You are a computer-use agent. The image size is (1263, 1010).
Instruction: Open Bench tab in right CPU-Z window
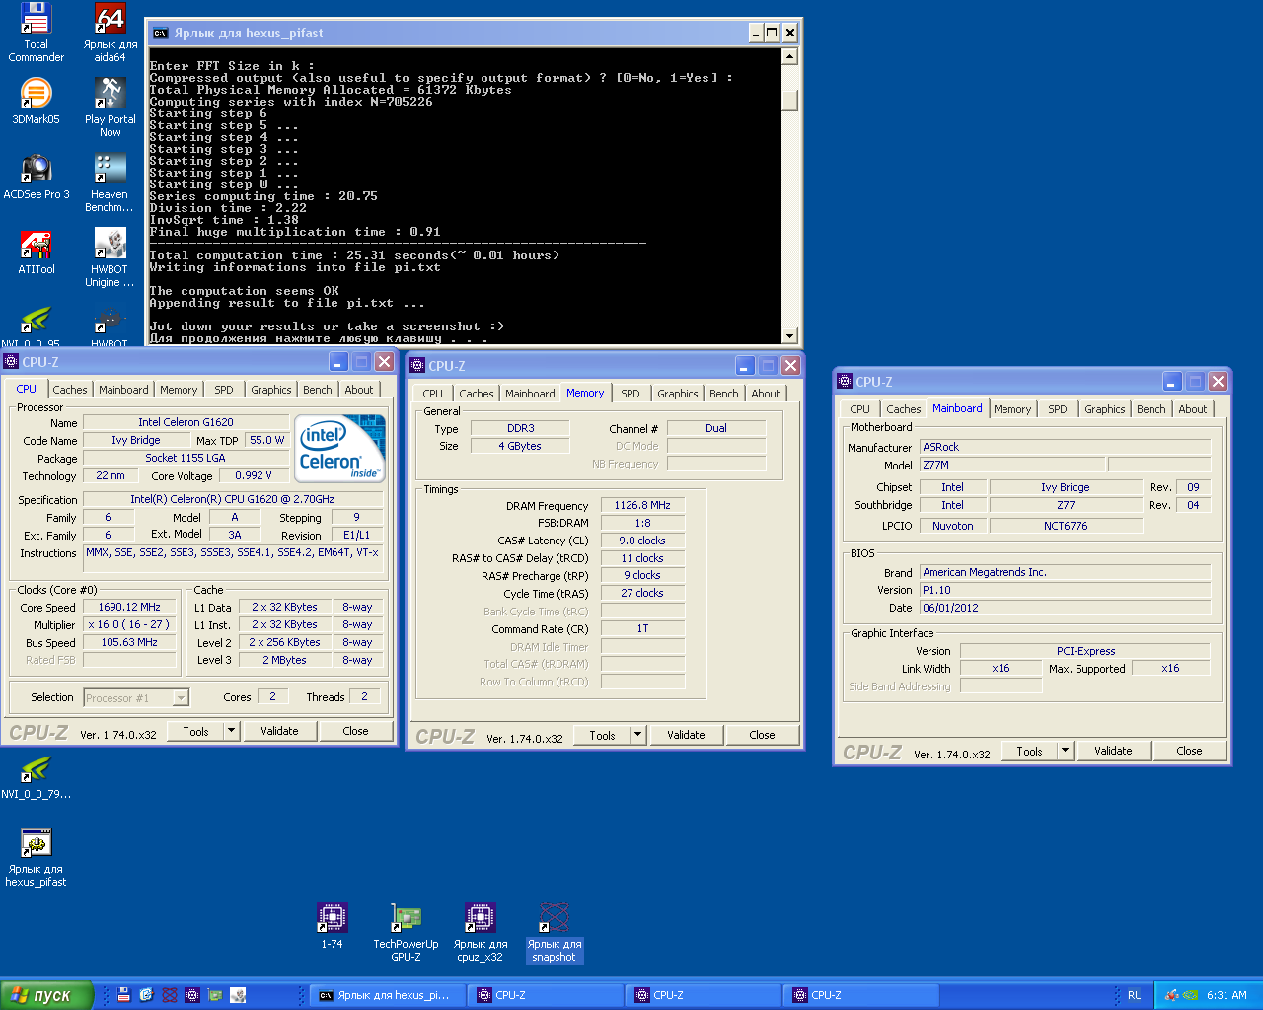[1152, 409]
